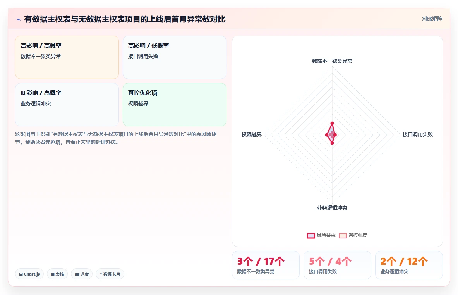Click the 接口调用失败 radar axis label
This screenshot has height=295, width=458.
417,135
